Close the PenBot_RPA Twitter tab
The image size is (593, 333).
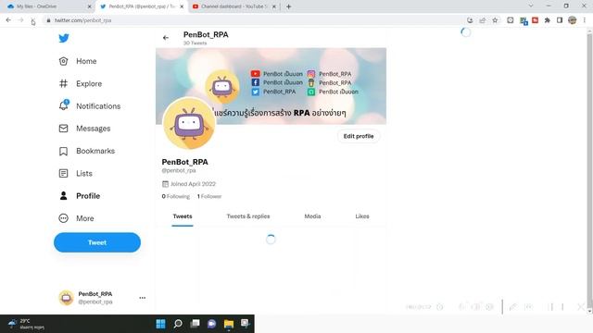pos(182,6)
